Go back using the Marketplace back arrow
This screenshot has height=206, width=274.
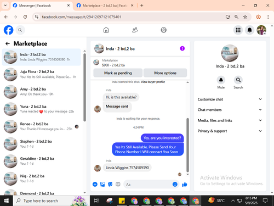point(8,43)
